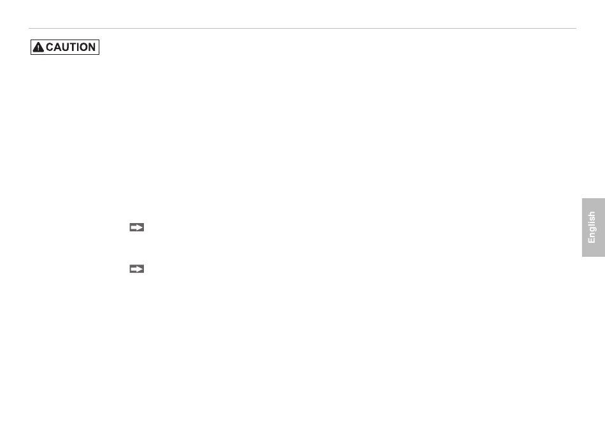
Task: Select the CAUTION label box
Action: pyautogui.click(x=65, y=47)
